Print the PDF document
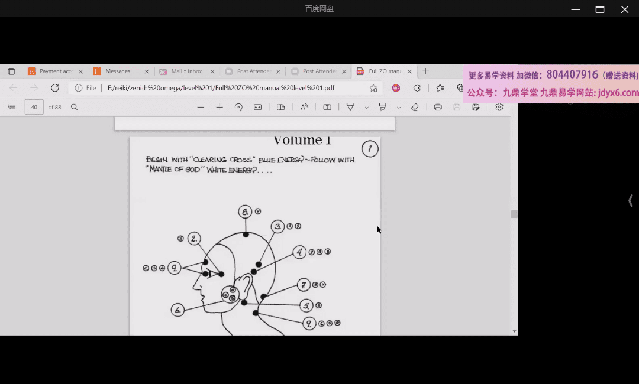Image resolution: width=639 pixels, height=384 pixels. point(438,107)
